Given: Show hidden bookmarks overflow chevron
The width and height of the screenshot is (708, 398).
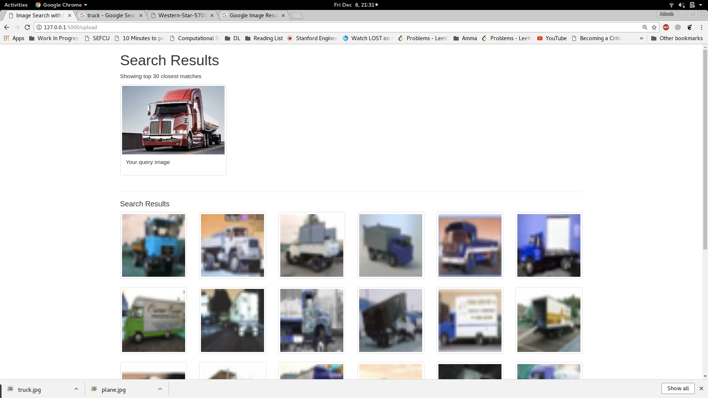Looking at the screenshot, I should coord(642,38).
